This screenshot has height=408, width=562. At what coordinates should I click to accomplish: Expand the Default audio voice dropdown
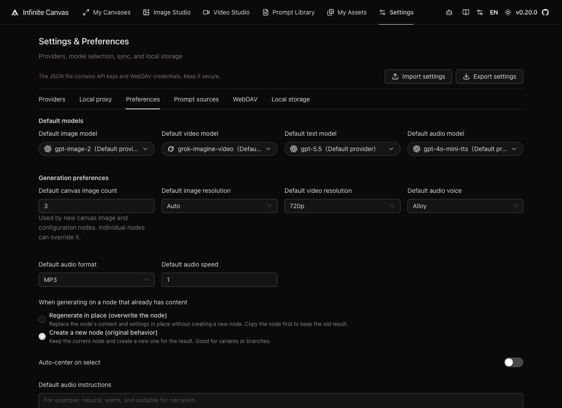[x=465, y=206]
